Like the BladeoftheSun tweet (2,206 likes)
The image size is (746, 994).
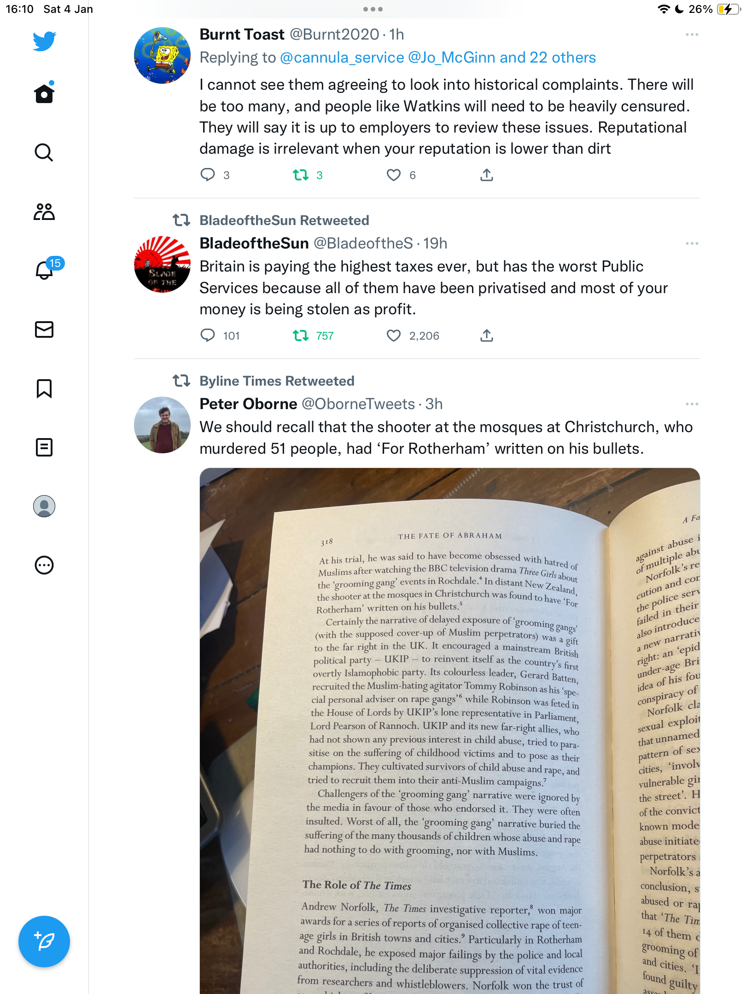394,336
